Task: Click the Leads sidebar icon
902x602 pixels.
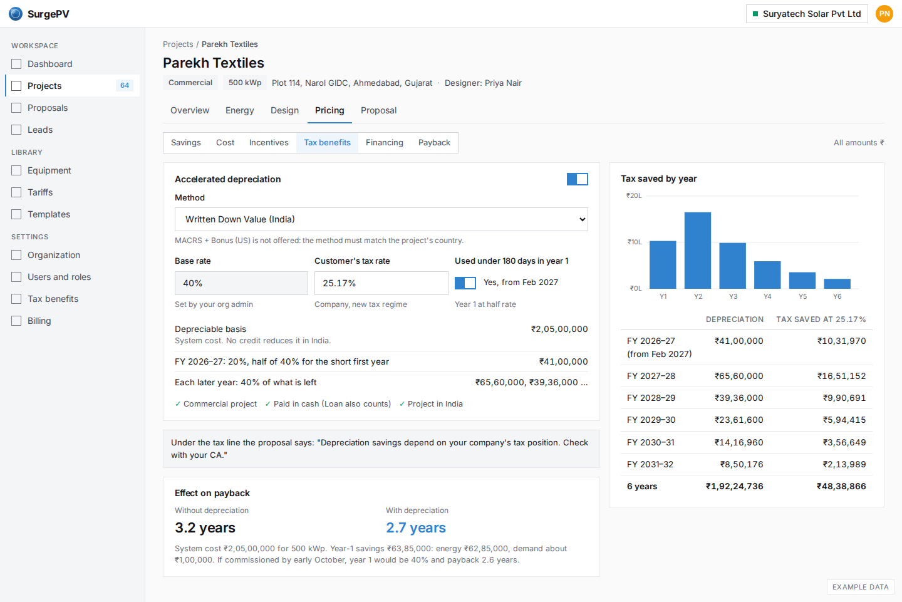Action: [16, 130]
